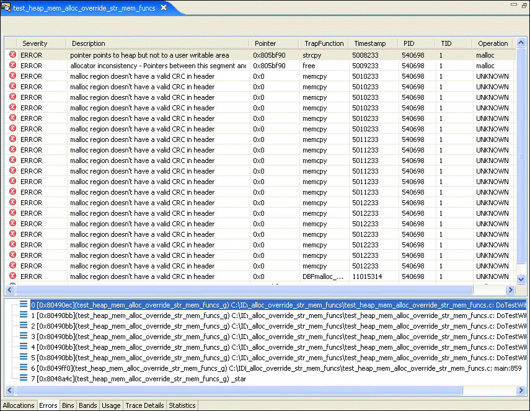
Task: Maximize the editor view panel
Action: [523, 5]
